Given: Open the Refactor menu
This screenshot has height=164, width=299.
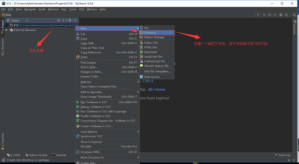Looking at the screenshot, I should tap(53, 9).
